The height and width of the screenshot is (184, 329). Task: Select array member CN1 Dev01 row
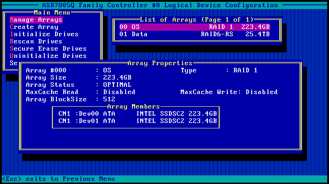[137, 121]
